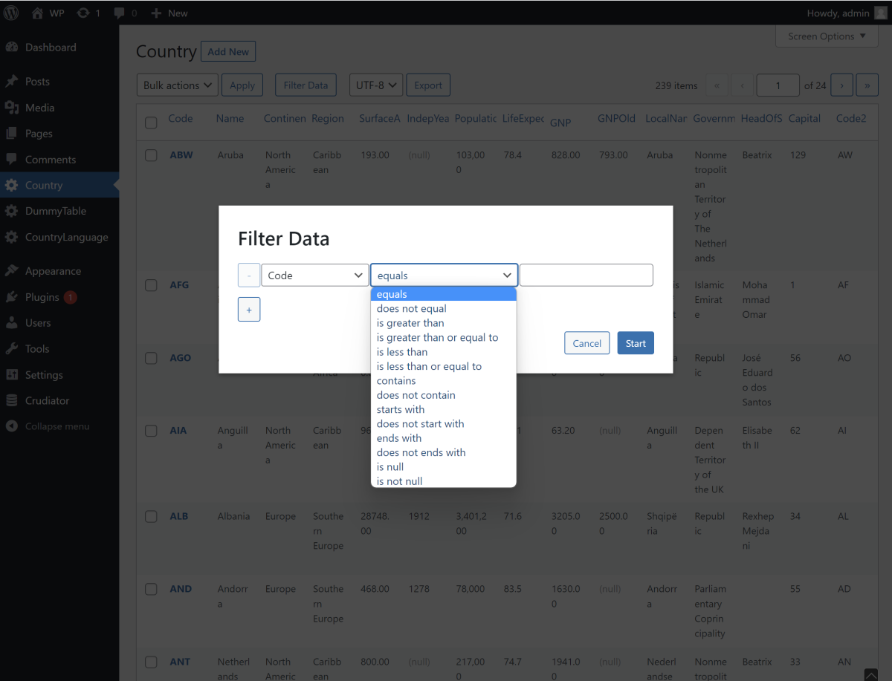Select 'does not equal' option
892x681 pixels.
(x=444, y=308)
